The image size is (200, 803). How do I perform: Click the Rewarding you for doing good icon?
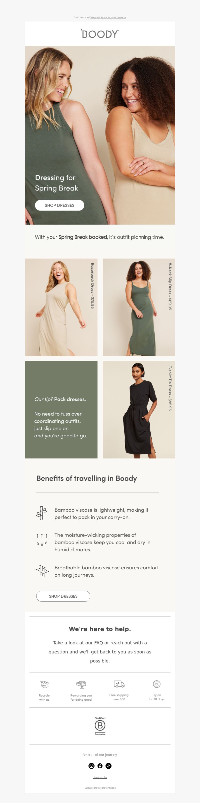(81, 684)
